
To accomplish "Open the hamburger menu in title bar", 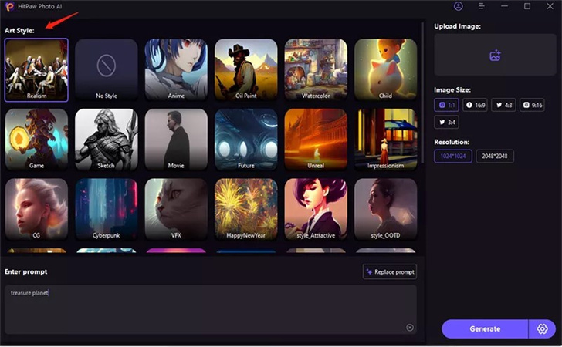I will click(482, 6).
